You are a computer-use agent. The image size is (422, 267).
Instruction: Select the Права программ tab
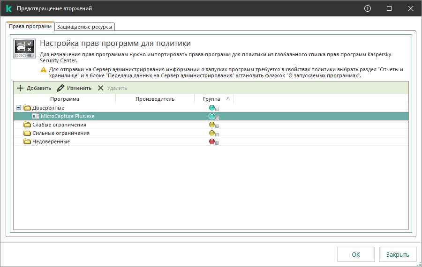coord(30,26)
